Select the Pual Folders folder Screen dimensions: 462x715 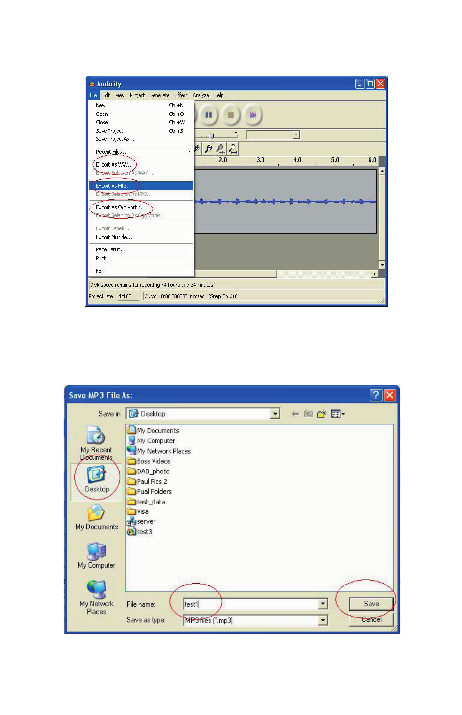pos(150,491)
